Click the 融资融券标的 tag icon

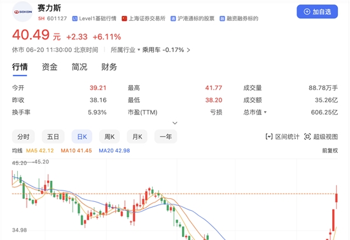(222, 18)
